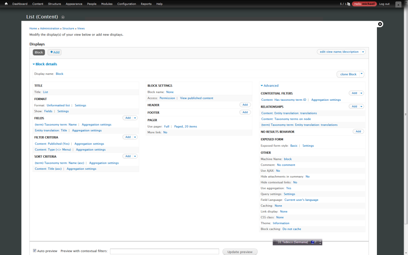This screenshot has width=408, height=255.
Task: Click the Add display plus button
Action: 55,52
